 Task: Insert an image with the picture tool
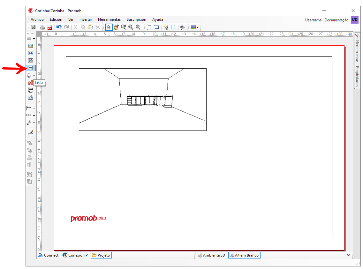[x=31, y=46]
